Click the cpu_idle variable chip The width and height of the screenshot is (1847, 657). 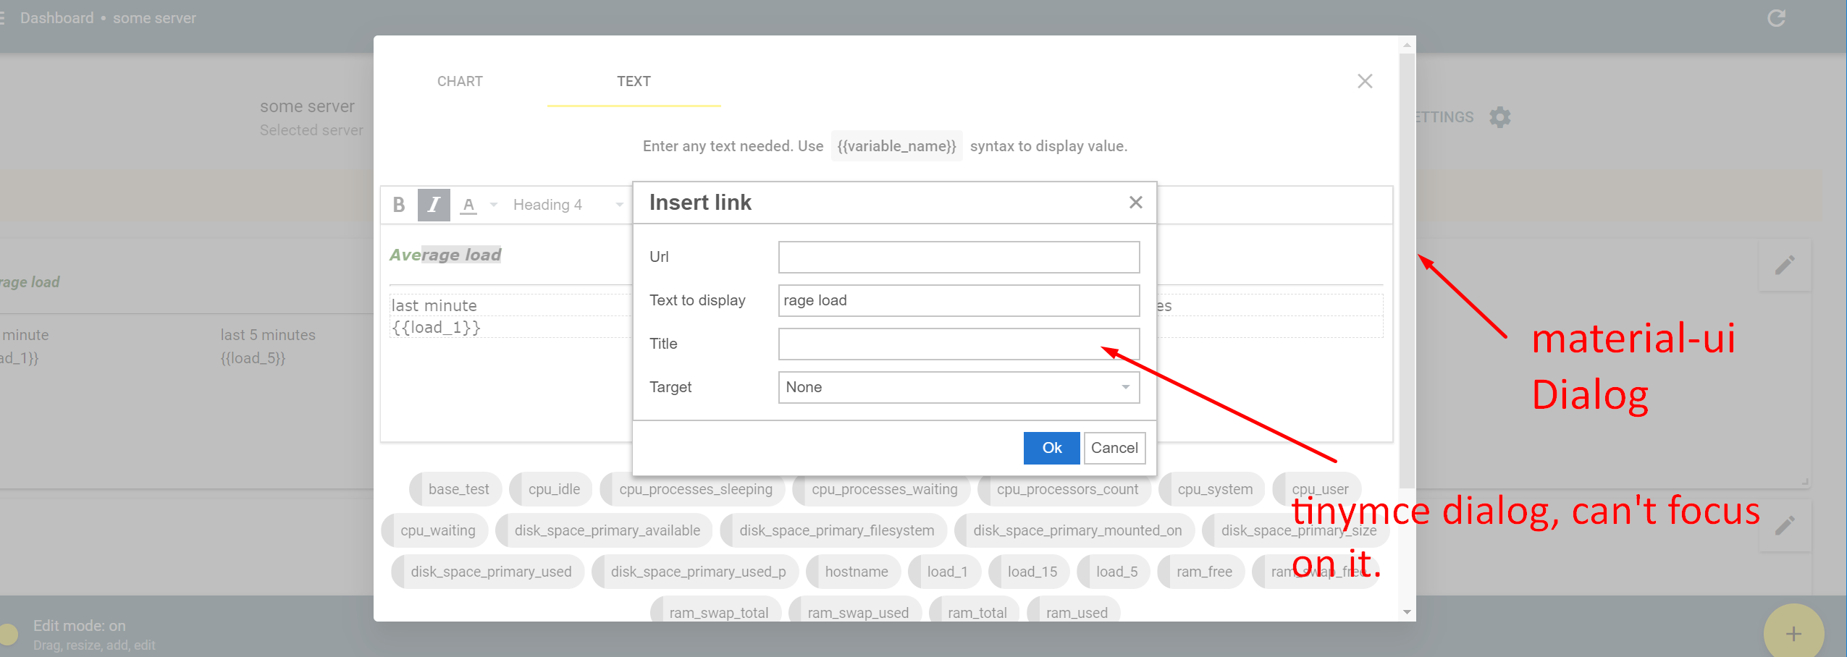point(552,488)
